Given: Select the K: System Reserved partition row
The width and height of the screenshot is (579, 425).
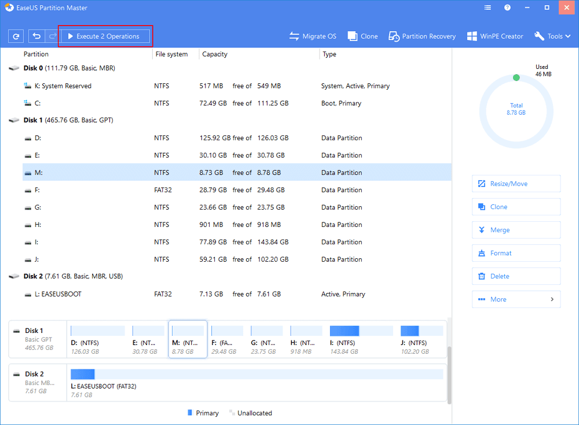Looking at the screenshot, I should [237, 86].
